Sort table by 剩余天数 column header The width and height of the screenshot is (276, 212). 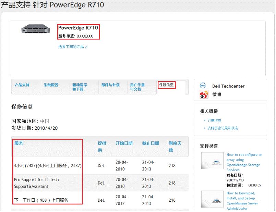(x=175, y=147)
